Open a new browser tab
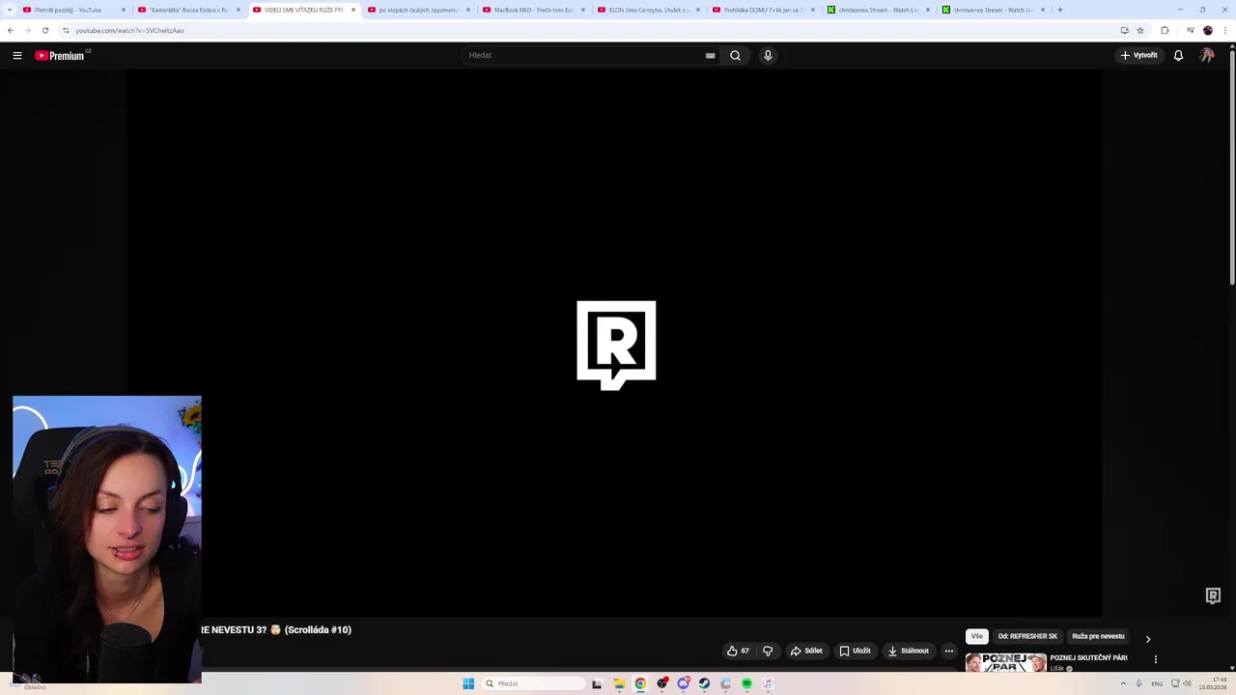This screenshot has width=1236, height=695. point(1060,10)
